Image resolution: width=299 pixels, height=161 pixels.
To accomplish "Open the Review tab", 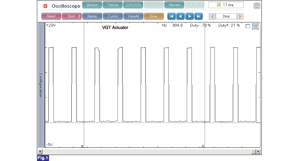I will [x=174, y=5].
